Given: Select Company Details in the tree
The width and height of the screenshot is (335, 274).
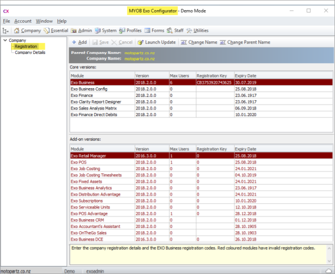Looking at the screenshot, I should coord(30,52).
